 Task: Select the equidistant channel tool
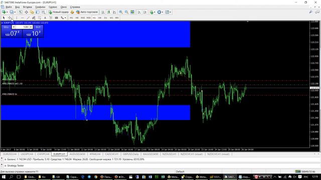coord(34,18)
